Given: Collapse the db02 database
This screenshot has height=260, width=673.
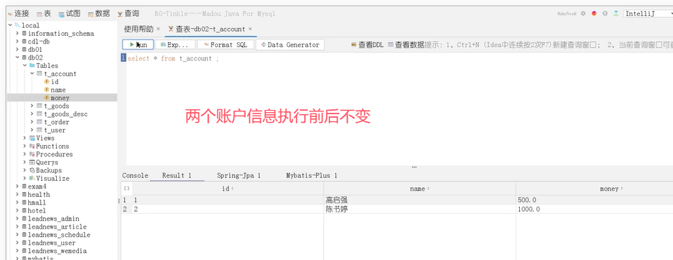Looking at the screenshot, I should point(18,57).
